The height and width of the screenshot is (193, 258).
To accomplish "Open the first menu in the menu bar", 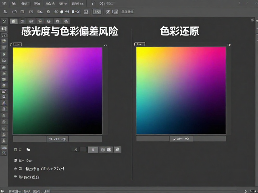I will pos(4,4).
